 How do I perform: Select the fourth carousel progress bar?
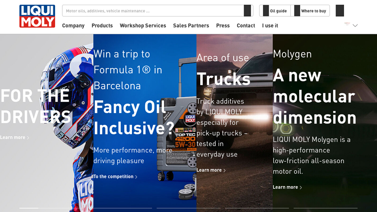pos(257,208)
